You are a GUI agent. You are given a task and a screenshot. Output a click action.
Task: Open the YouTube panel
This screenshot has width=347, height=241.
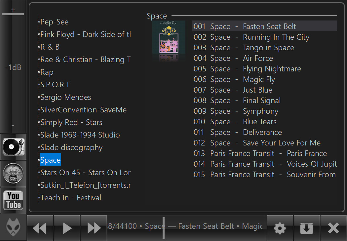(13, 200)
